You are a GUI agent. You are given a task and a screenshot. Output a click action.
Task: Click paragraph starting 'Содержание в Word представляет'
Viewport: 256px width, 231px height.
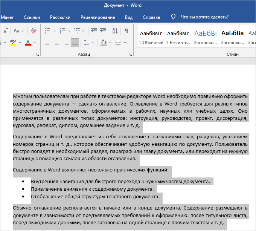click(x=130, y=148)
